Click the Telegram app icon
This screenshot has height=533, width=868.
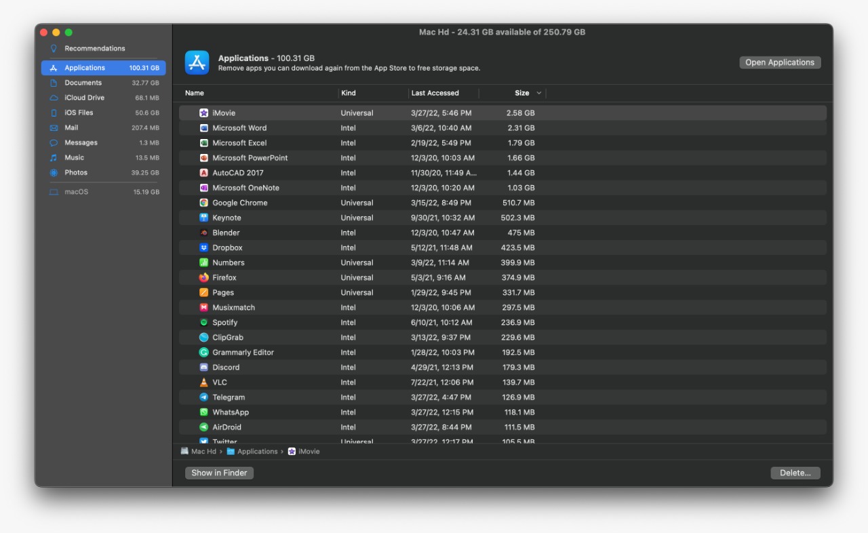coord(203,397)
